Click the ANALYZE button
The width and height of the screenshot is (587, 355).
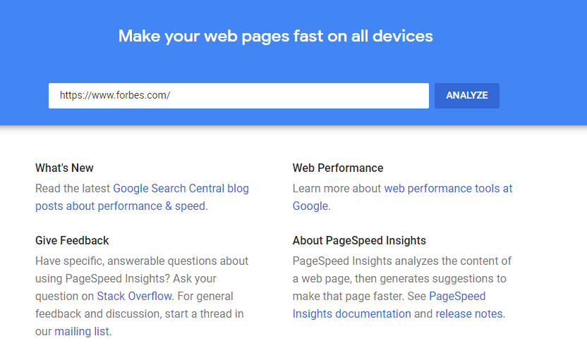click(x=466, y=96)
